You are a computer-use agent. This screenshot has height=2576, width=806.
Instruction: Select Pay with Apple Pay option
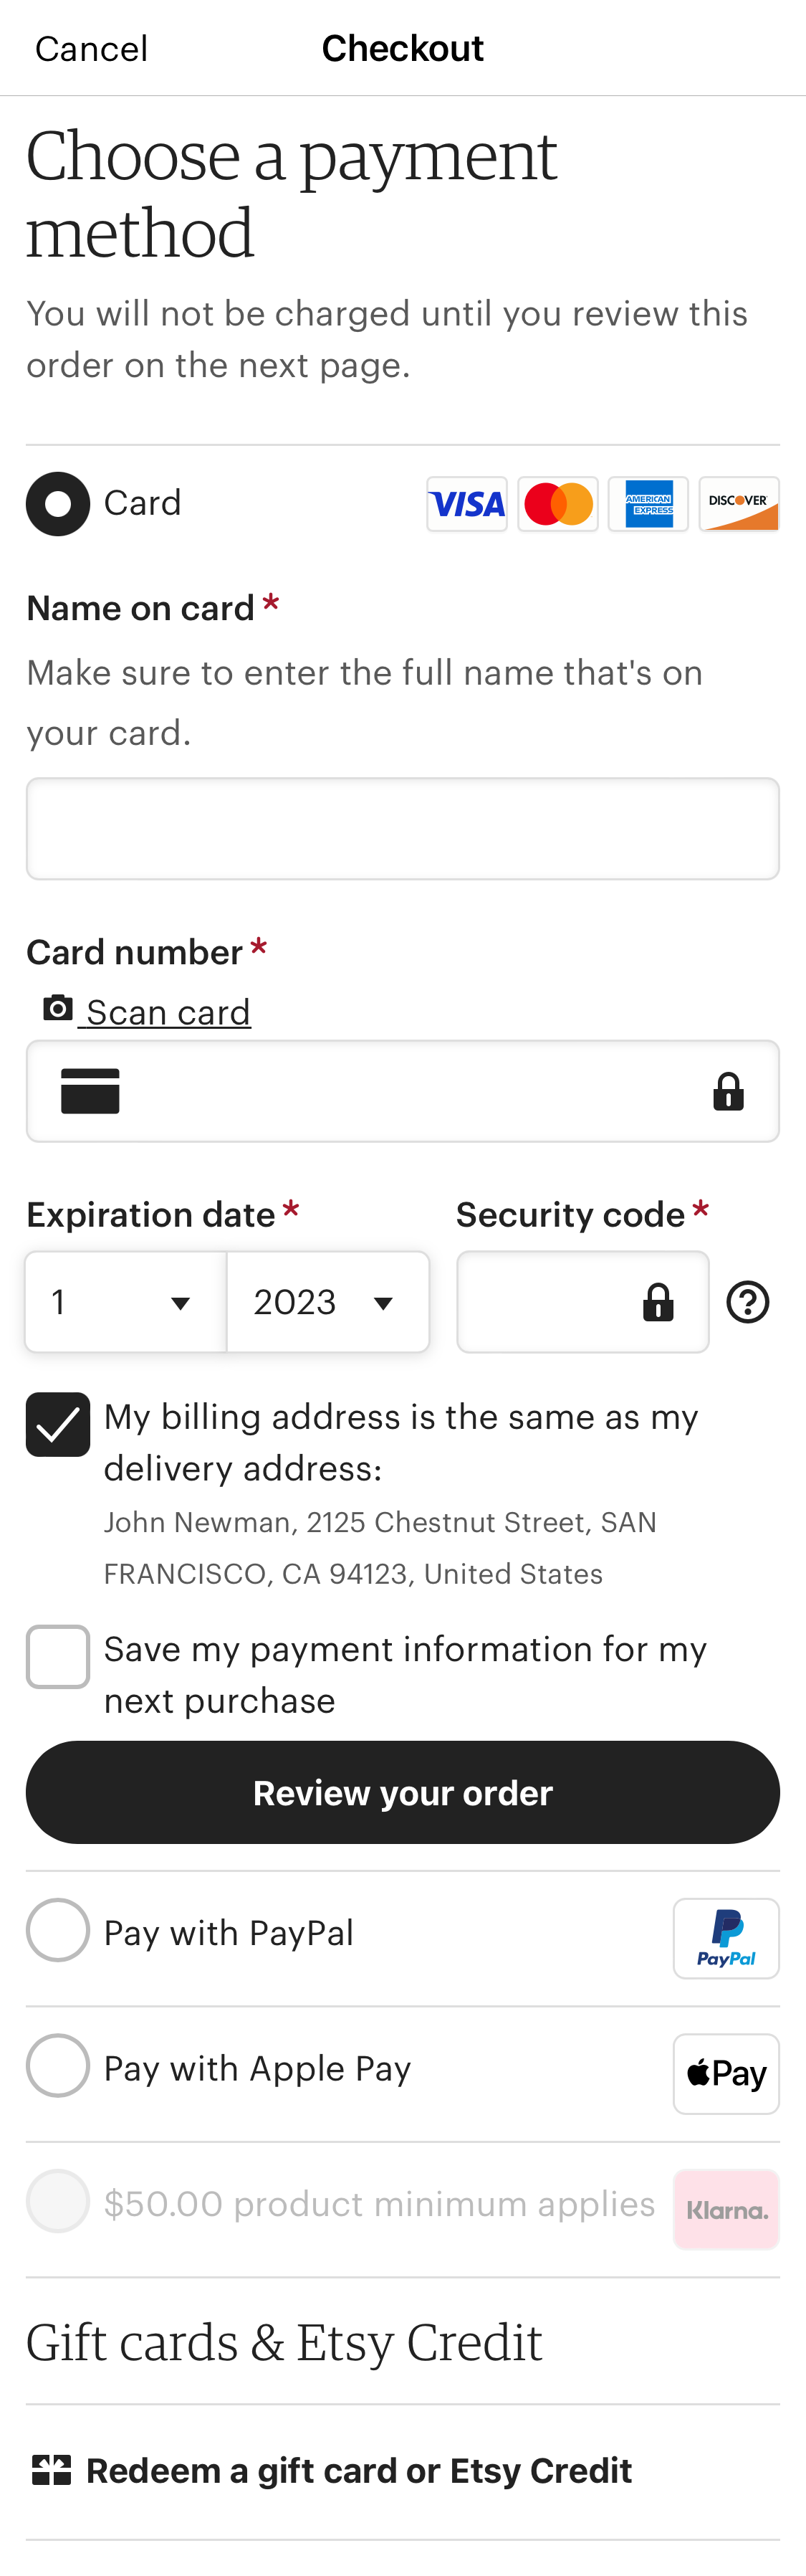[x=57, y=2066]
